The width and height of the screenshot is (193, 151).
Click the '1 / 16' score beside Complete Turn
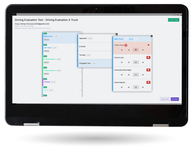(x=94, y=63)
